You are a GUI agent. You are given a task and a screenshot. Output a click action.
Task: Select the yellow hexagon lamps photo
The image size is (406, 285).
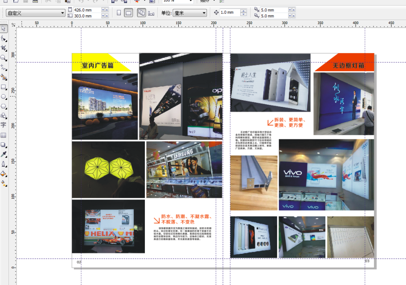tap(108, 170)
